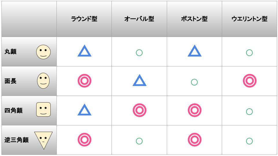Click the oval face icon beside 面長
278x156 pixels.
(43, 81)
